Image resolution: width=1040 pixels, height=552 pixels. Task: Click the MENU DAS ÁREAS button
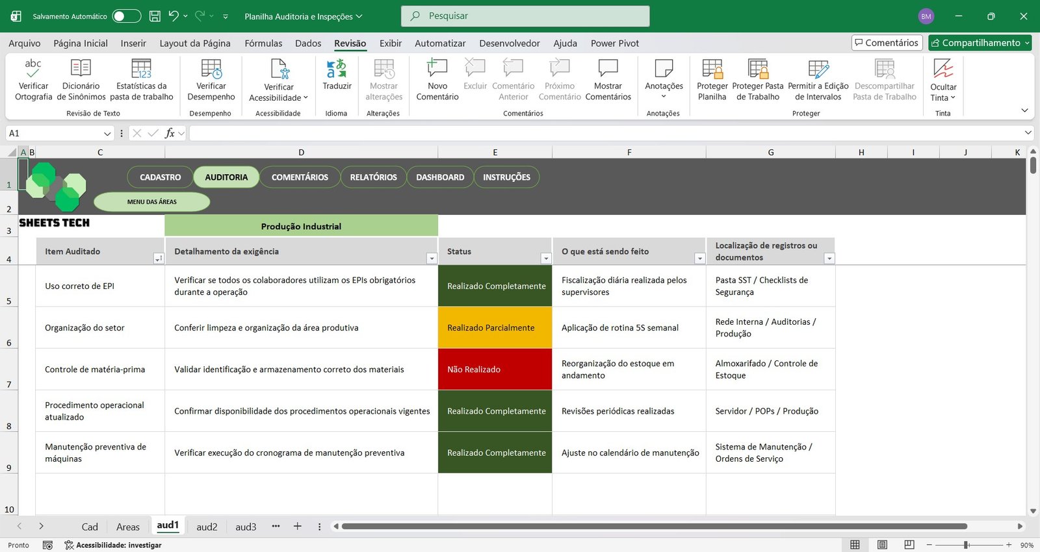pos(152,202)
